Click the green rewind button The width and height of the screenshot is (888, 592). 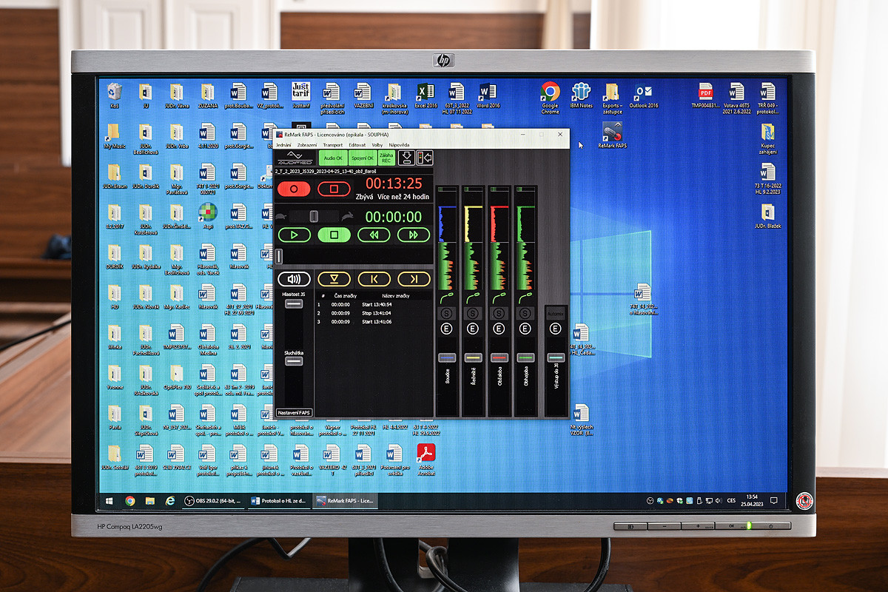(374, 235)
